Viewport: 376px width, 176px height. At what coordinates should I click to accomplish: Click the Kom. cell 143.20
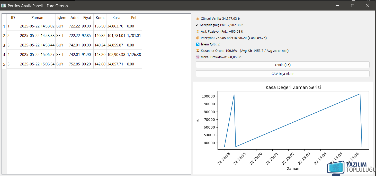click(x=100, y=55)
